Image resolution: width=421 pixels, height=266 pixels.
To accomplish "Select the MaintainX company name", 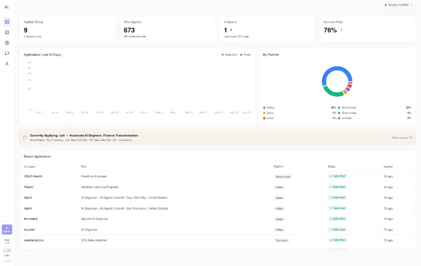I will click(x=31, y=219).
